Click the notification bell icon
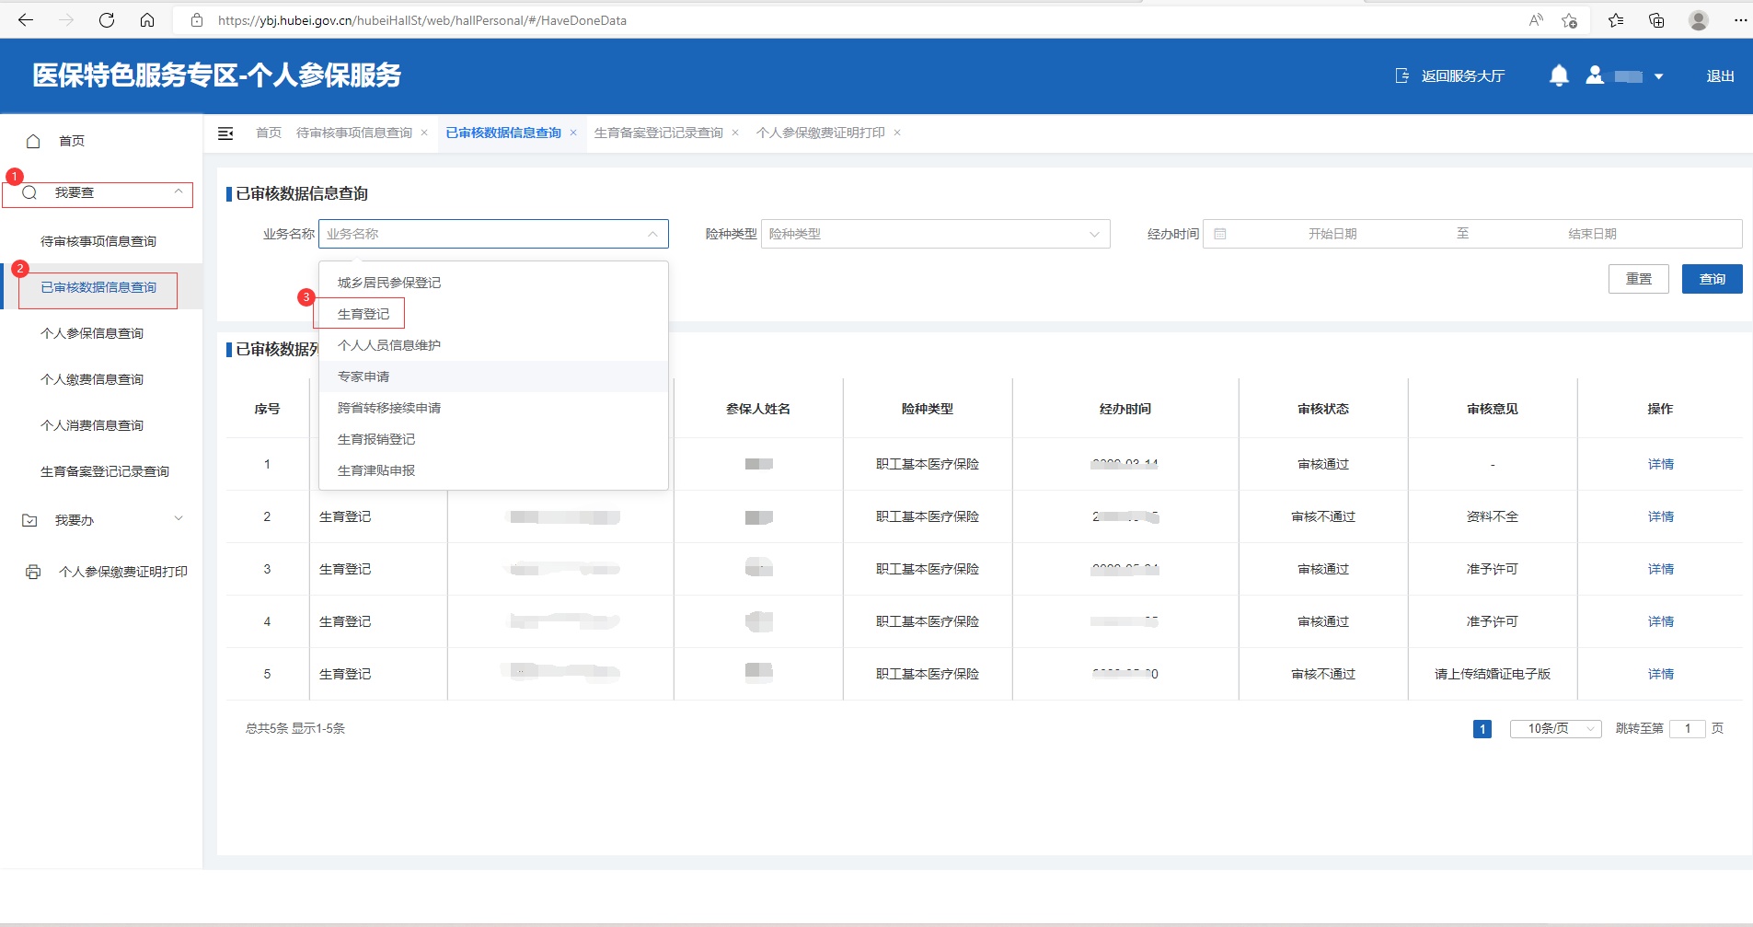 pyautogui.click(x=1558, y=75)
